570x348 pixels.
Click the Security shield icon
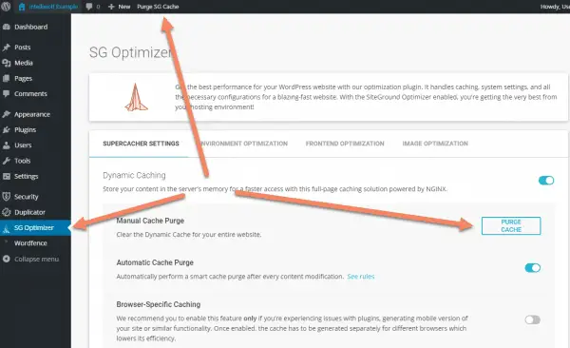[x=7, y=197]
